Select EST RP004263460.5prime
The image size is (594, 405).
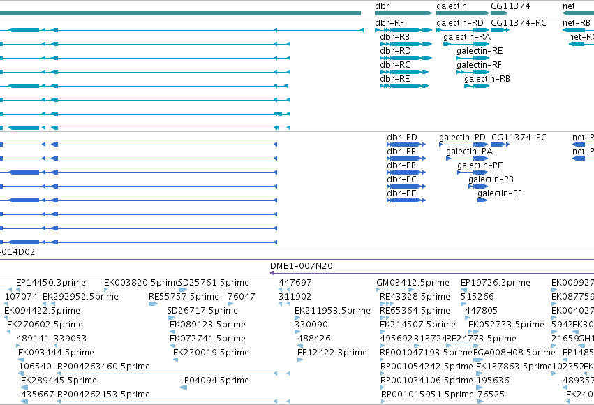tap(103, 367)
